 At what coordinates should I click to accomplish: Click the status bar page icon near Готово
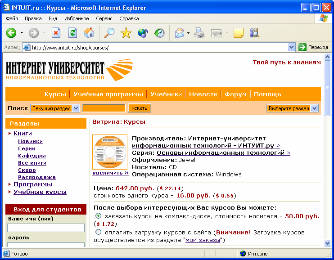(x=6, y=254)
